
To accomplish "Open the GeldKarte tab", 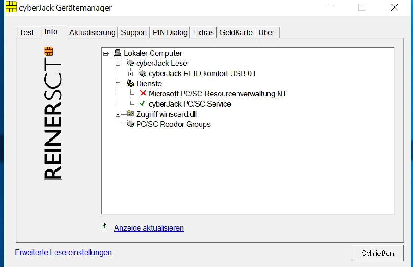I will (236, 32).
